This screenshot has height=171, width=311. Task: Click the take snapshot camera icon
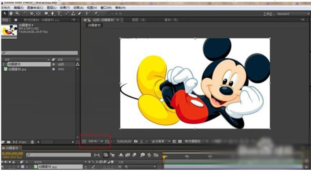tap(136, 141)
